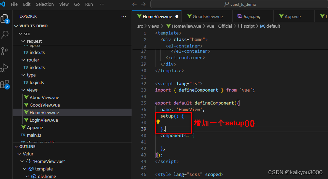This screenshot has width=328, height=179.
Task: Click the Vue - Official breadcrumb segment
Action: click(x=219, y=26)
